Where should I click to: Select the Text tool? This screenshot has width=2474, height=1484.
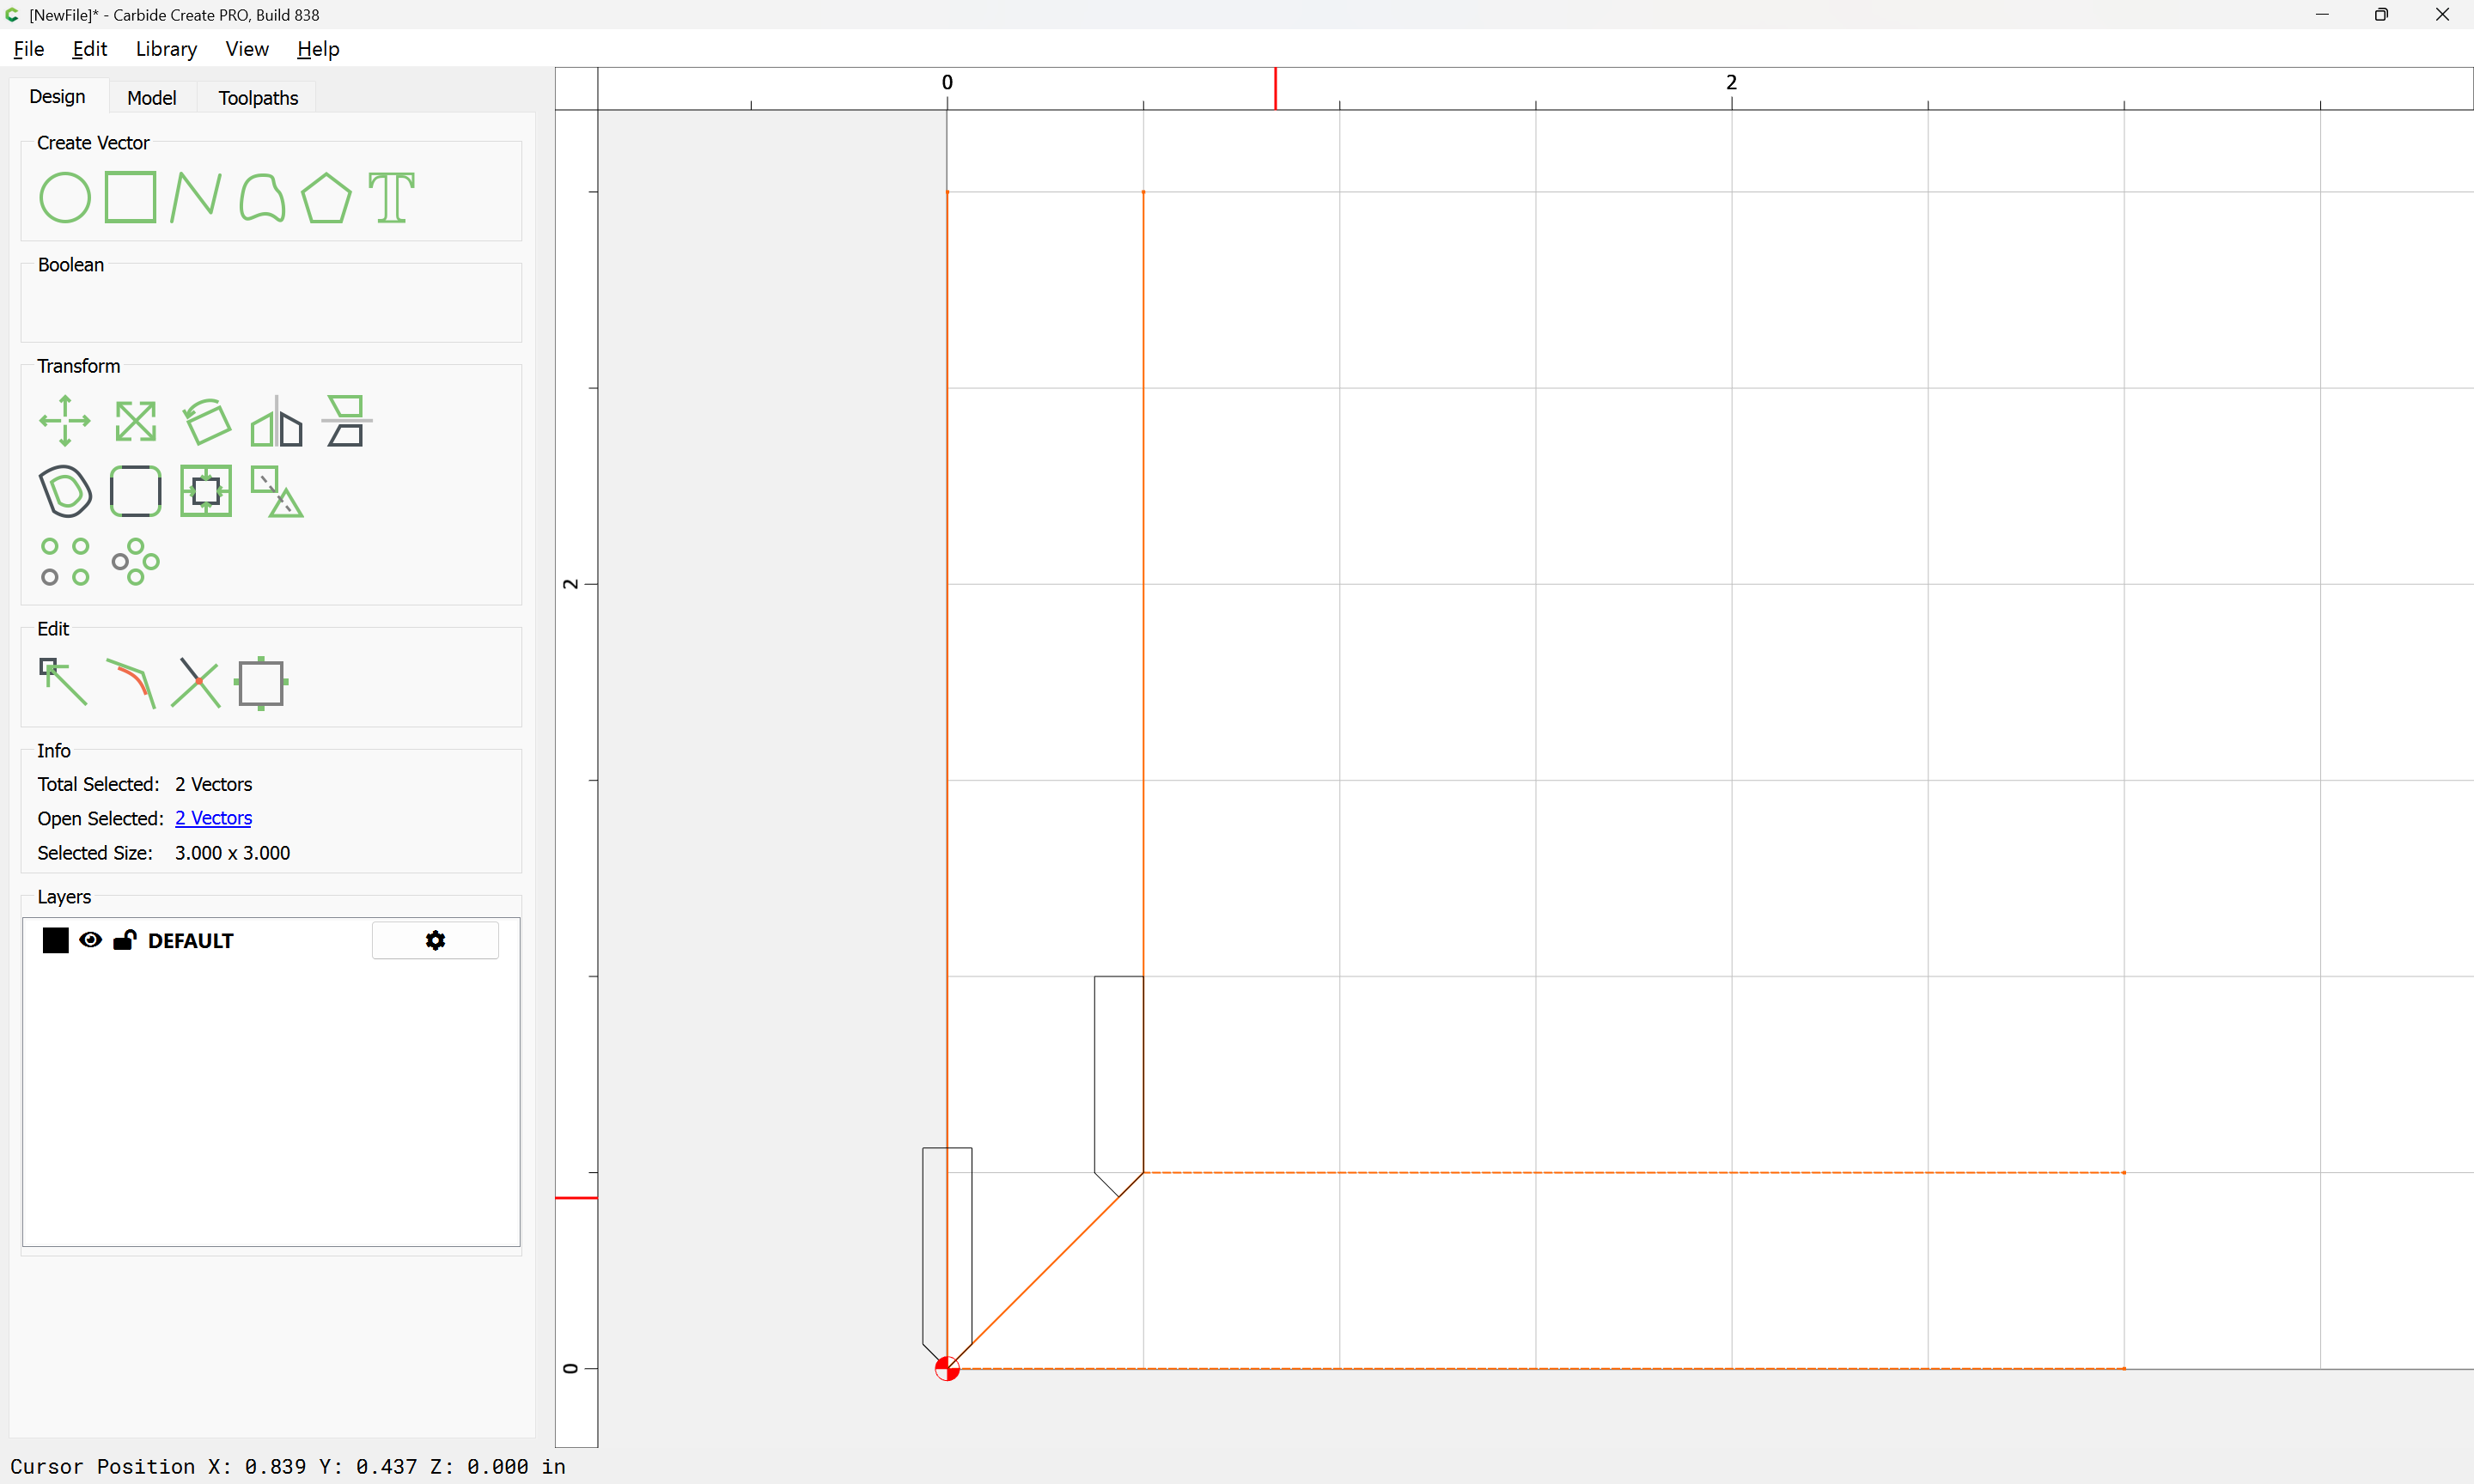[391, 197]
